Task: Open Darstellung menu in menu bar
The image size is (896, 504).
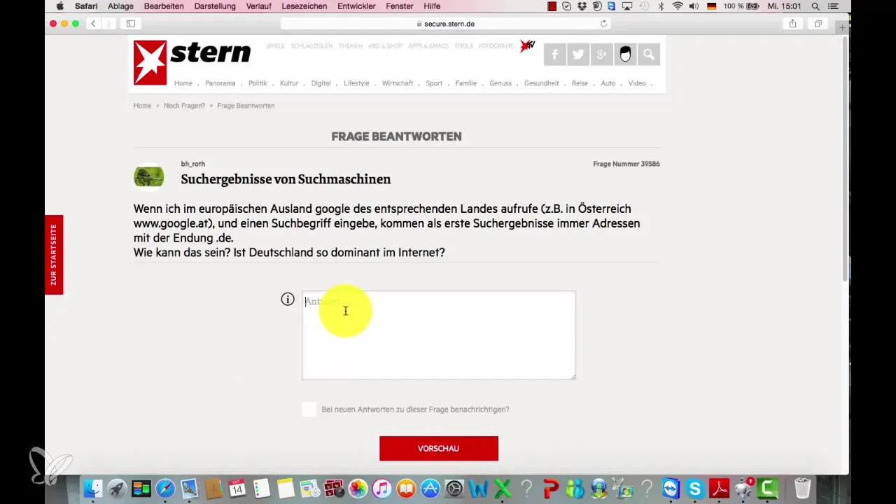Action: coord(215,6)
